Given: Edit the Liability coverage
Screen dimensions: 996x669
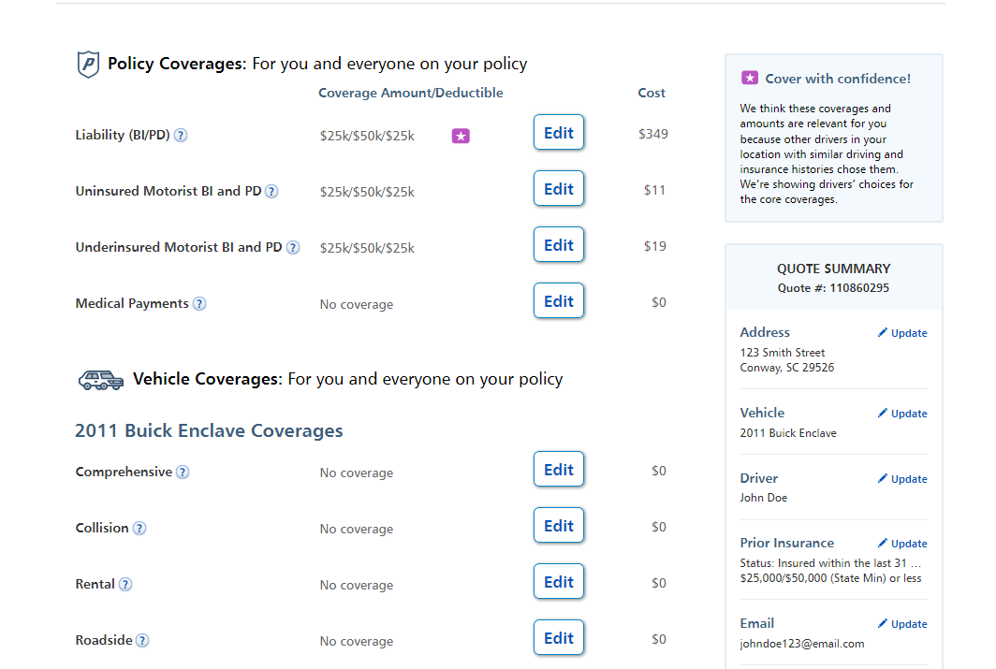Looking at the screenshot, I should pyautogui.click(x=558, y=132).
